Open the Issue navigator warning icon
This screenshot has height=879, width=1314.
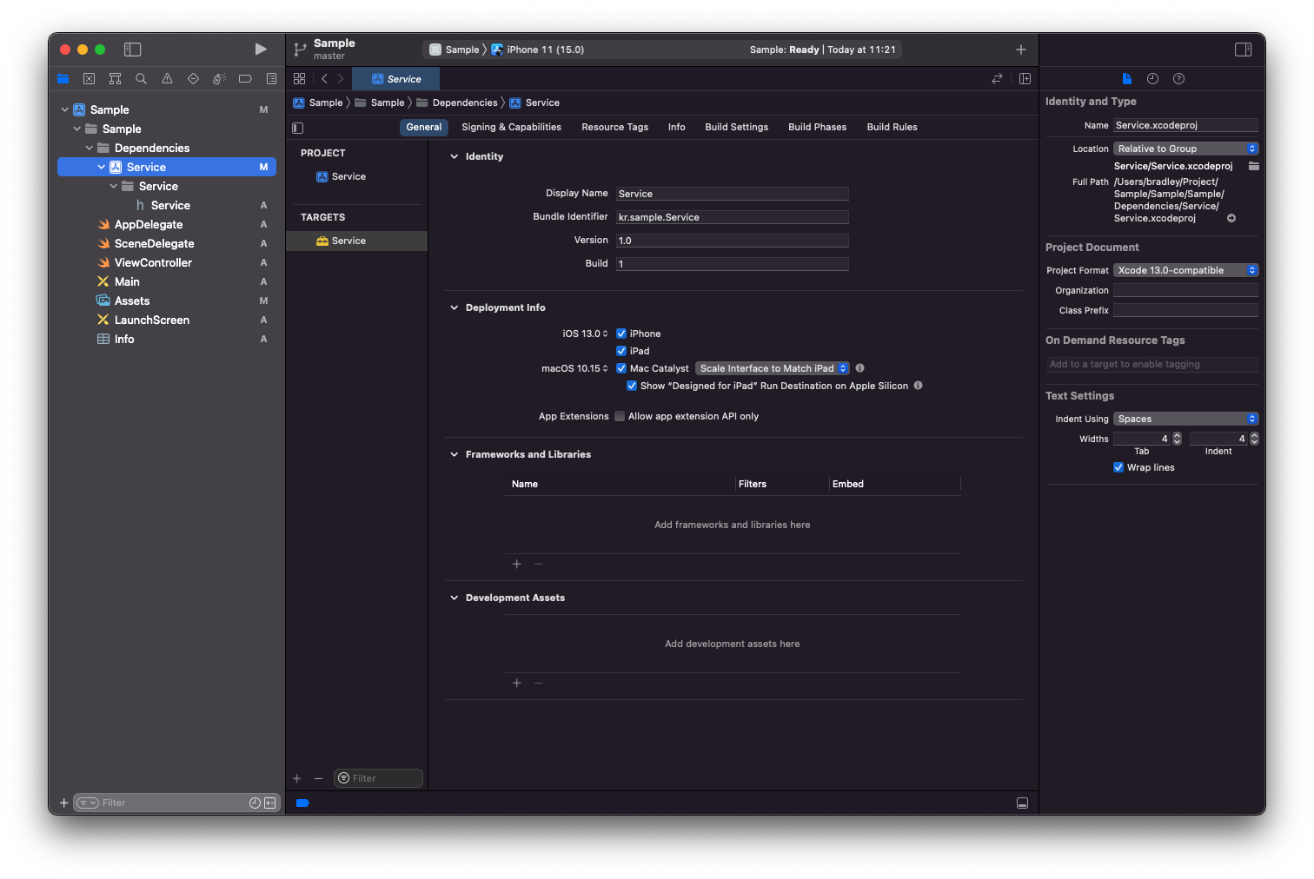[x=167, y=79]
